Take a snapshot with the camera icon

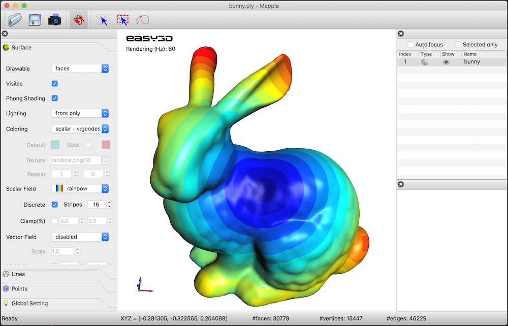54,20
